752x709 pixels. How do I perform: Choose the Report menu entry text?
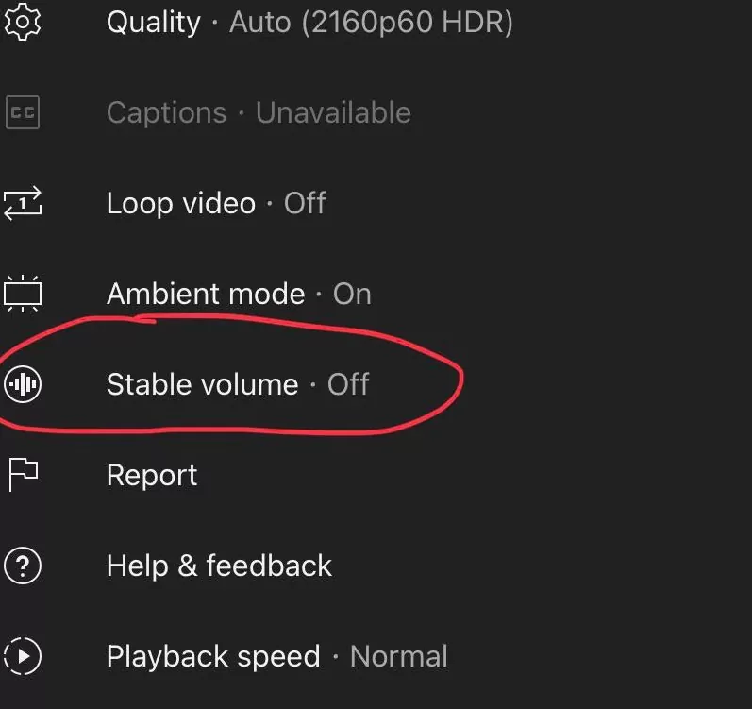152,475
